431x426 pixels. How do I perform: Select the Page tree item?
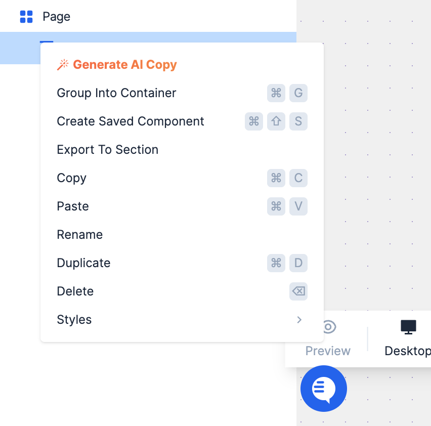[56, 17]
